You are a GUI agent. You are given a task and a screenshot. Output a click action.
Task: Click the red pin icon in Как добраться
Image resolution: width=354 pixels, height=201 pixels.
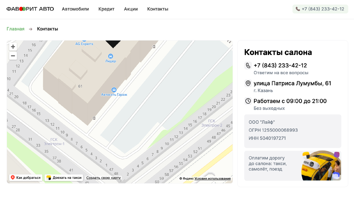[12, 177]
